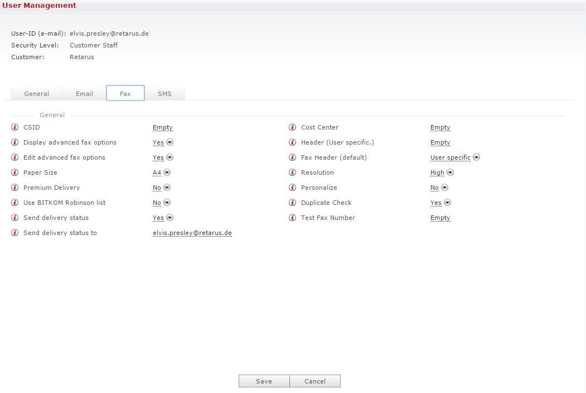Open the Email tab
586x393 pixels.
[x=84, y=94]
